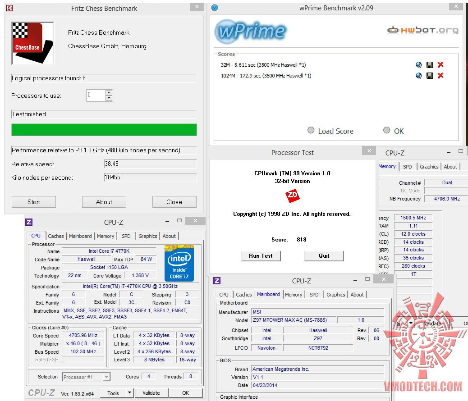Open Memory tab in CPU window

pyautogui.click(x=106, y=236)
